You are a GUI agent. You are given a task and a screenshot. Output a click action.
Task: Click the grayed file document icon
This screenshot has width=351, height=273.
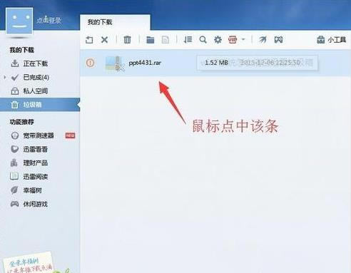point(166,40)
